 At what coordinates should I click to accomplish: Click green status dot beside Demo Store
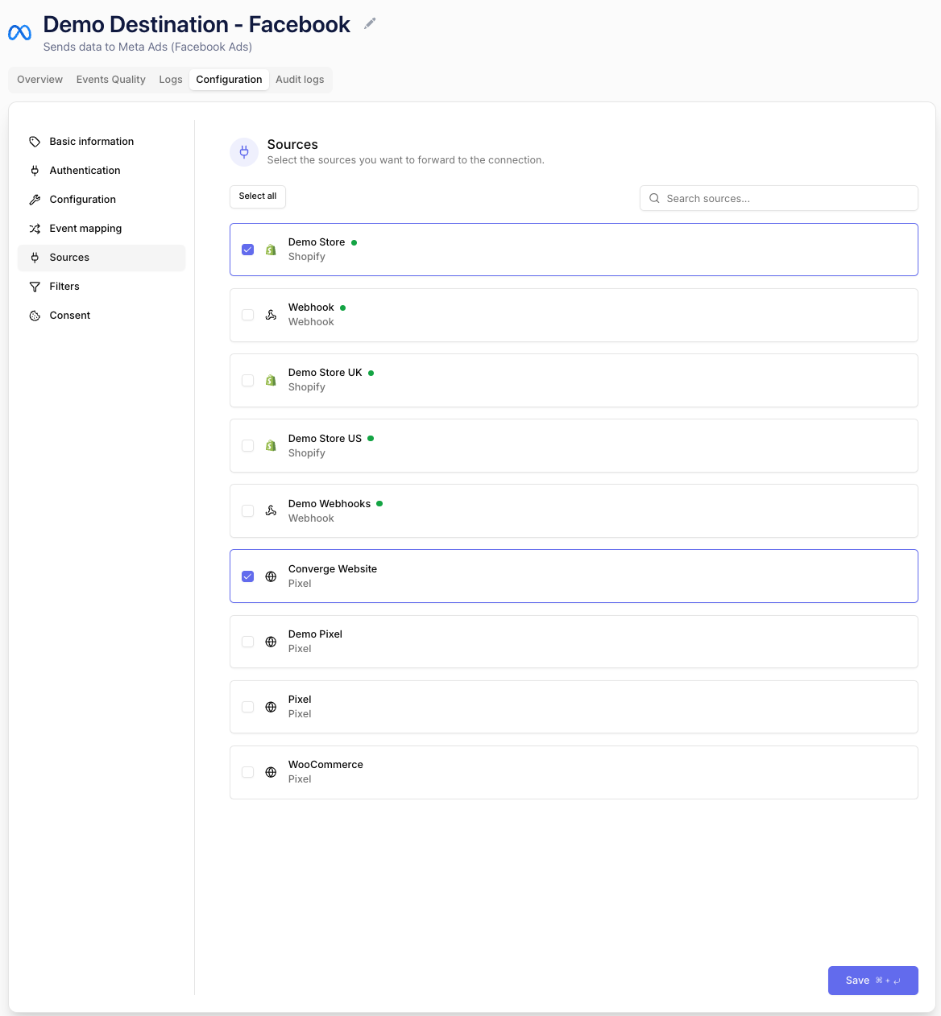pyautogui.click(x=354, y=242)
